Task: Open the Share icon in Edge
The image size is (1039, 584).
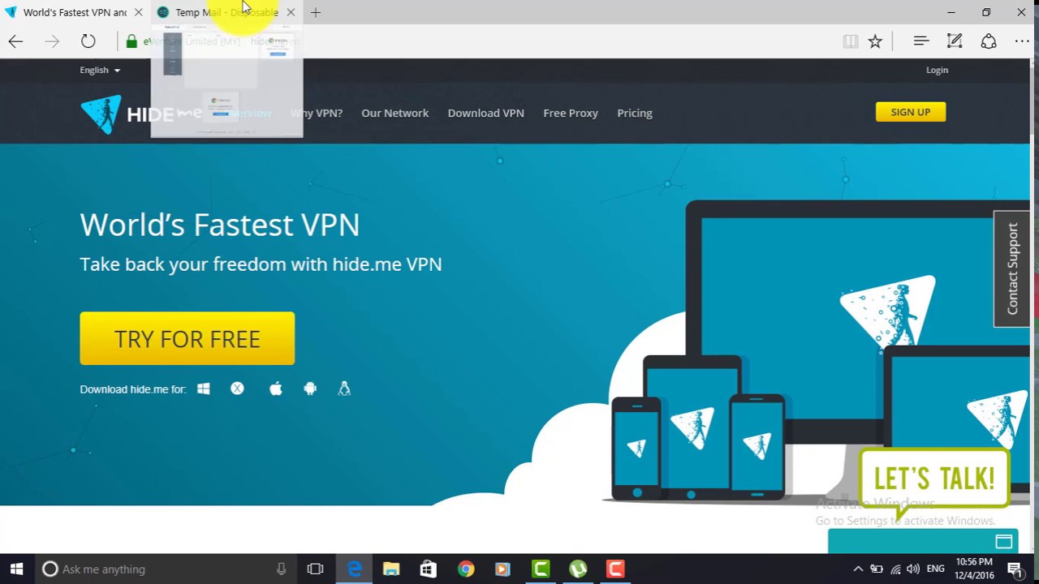Action: (989, 41)
